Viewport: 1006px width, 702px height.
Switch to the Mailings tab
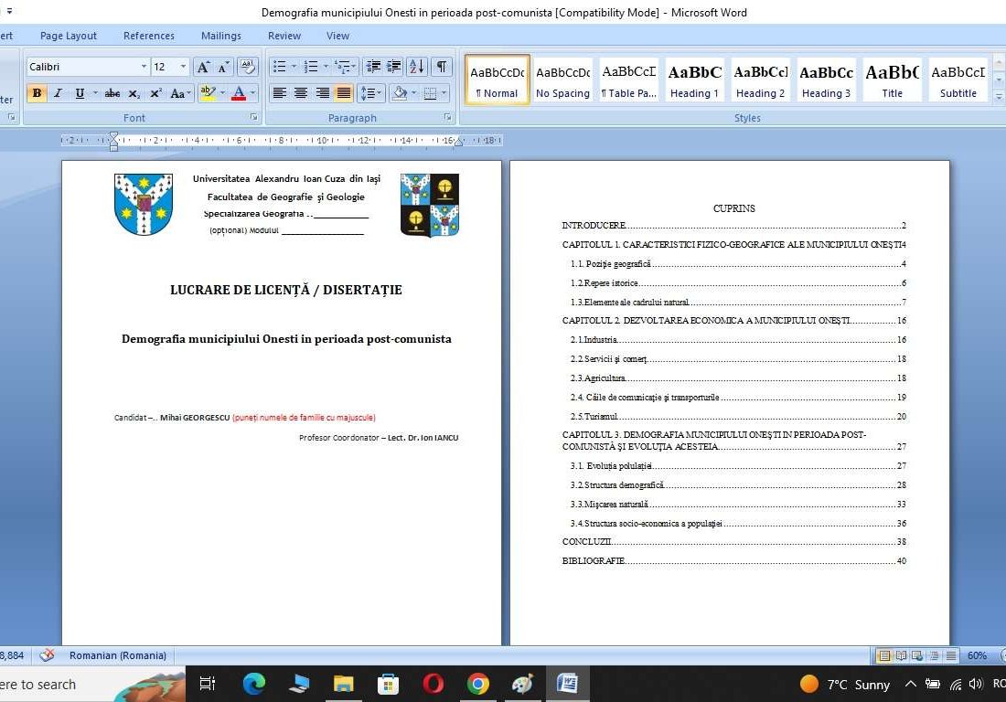point(221,36)
